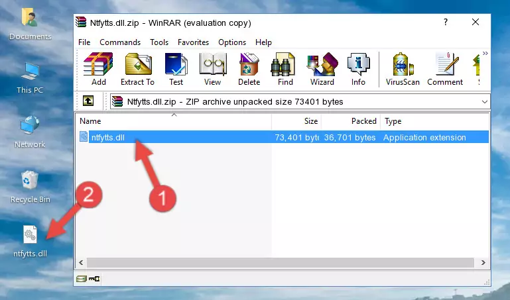Open the View file tool
The image size is (510, 300).
coord(213,69)
